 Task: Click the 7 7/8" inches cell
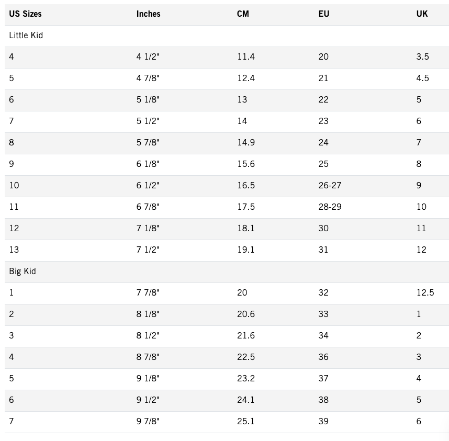coord(148,292)
